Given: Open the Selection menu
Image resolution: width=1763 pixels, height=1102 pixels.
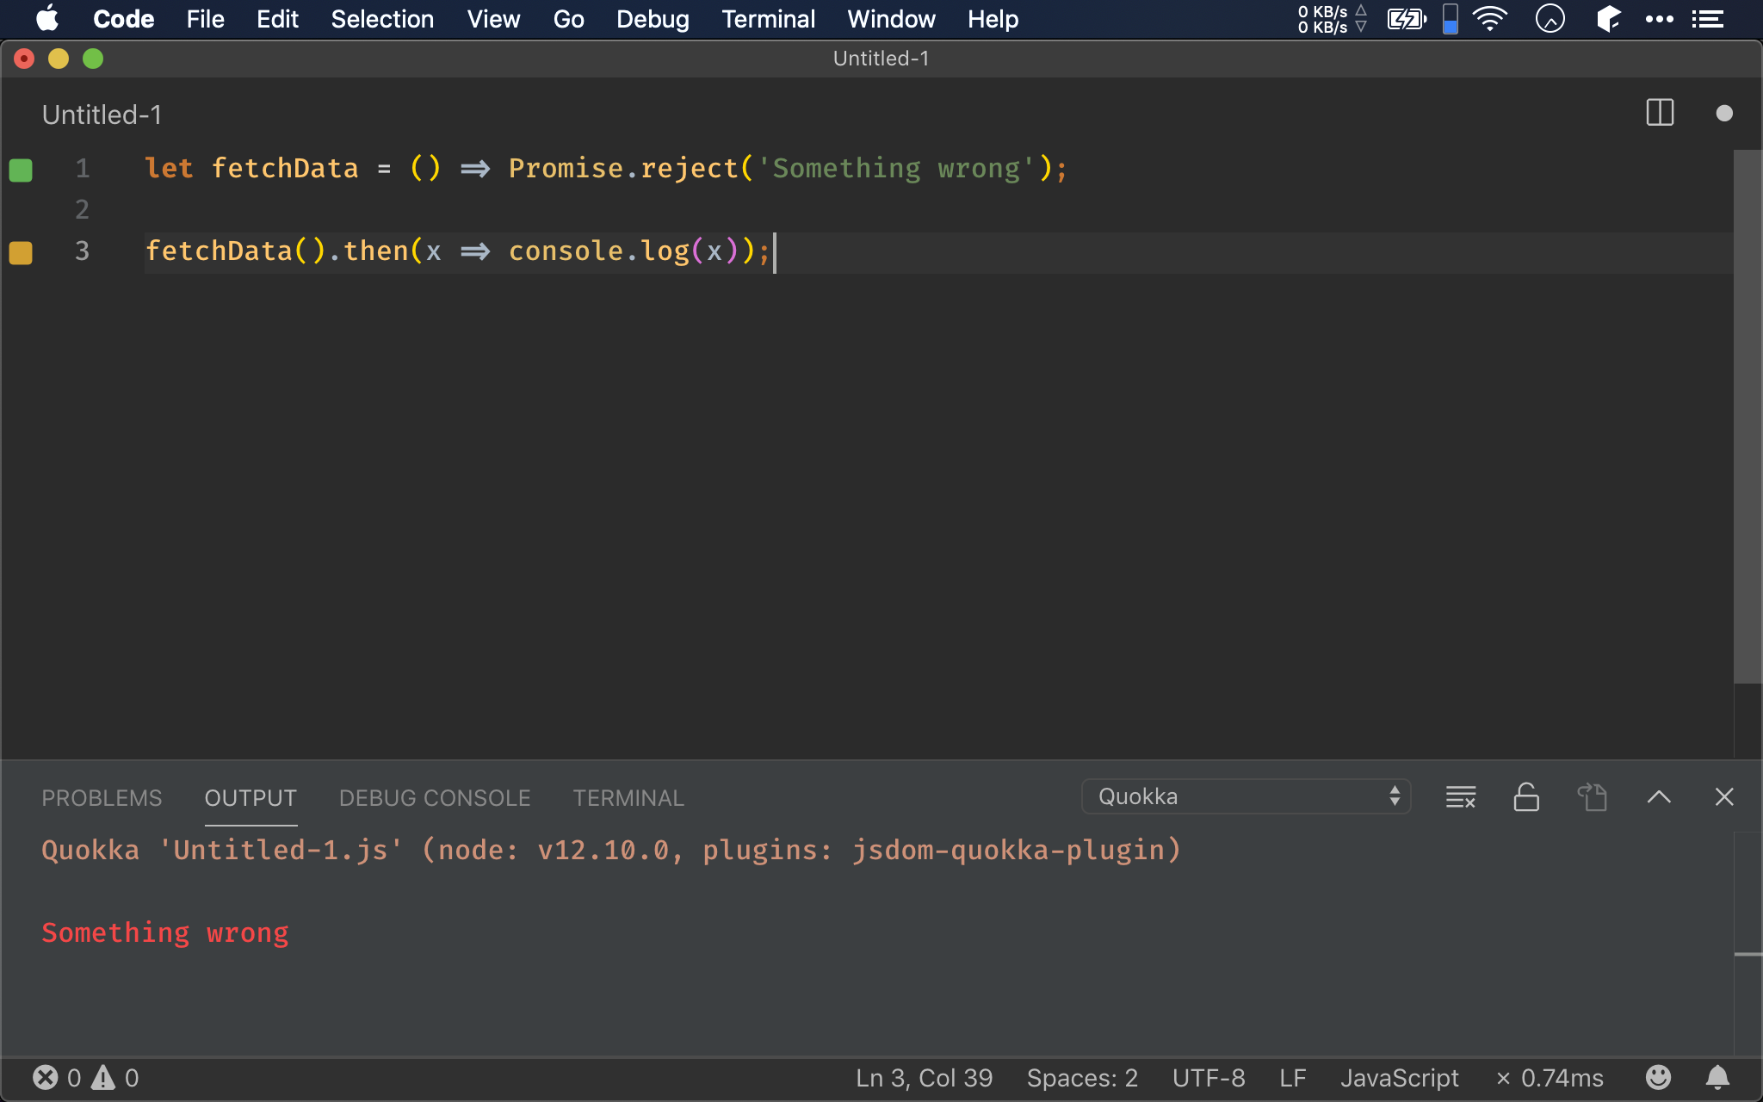Looking at the screenshot, I should [382, 19].
